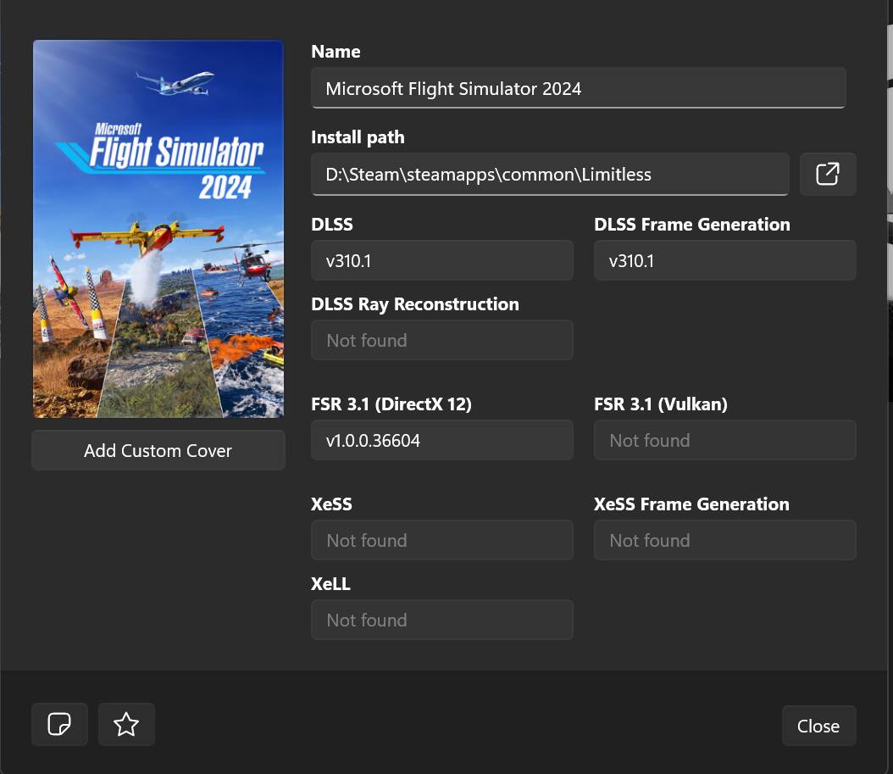Click the DLSS Ray Reconstruction Not found box
The width and height of the screenshot is (893, 774).
click(x=442, y=340)
